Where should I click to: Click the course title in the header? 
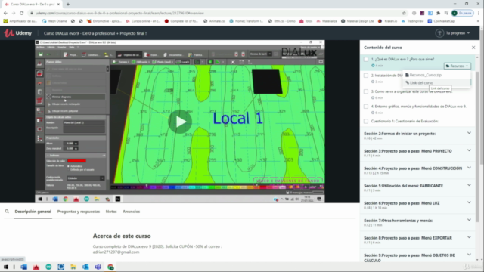pos(95,33)
